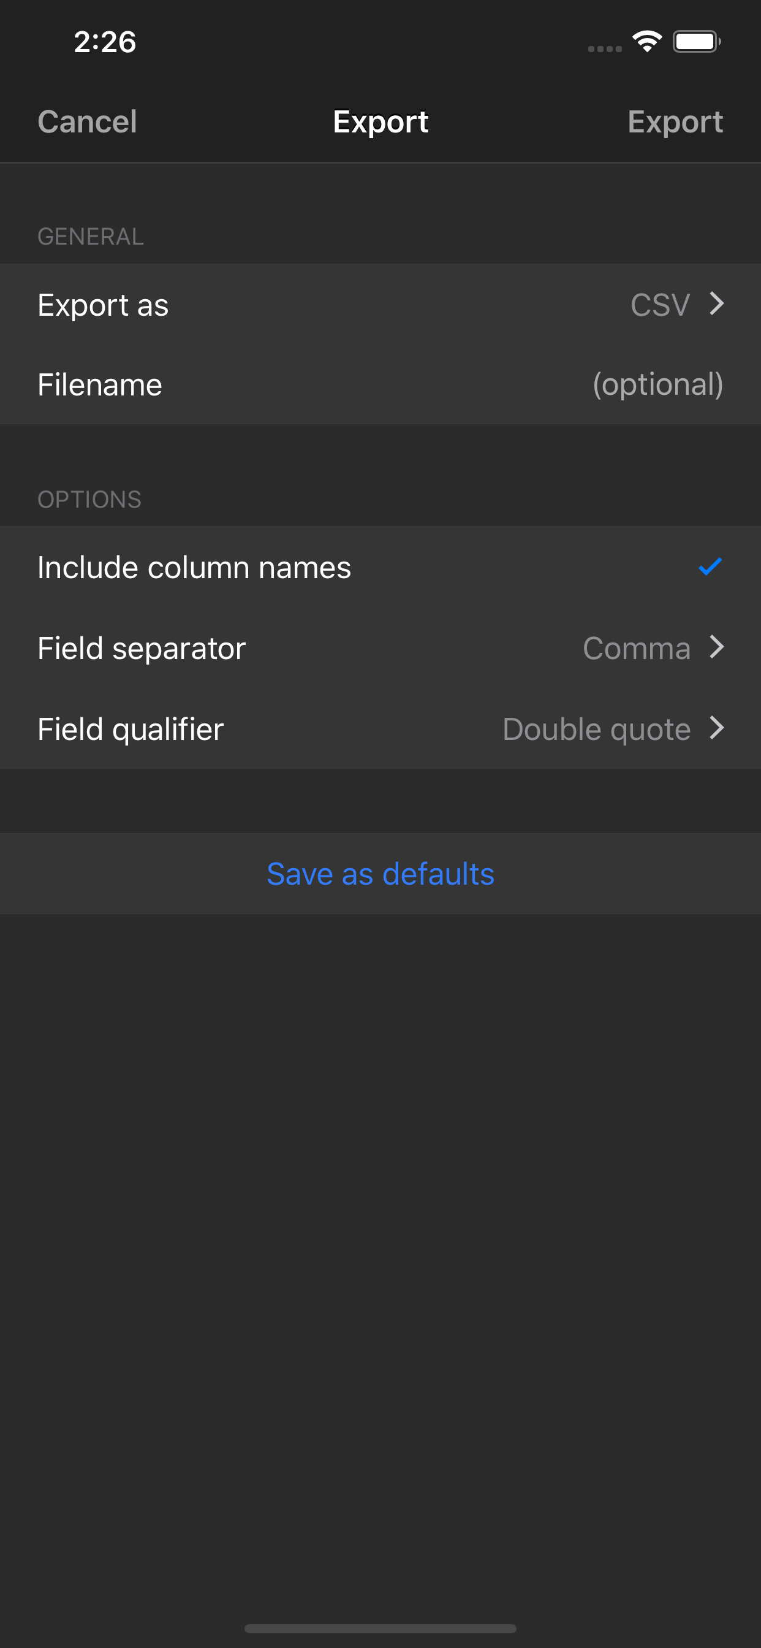Viewport: 761px width, 1648px height.
Task: Expand the Field separator chevron
Action: click(717, 647)
